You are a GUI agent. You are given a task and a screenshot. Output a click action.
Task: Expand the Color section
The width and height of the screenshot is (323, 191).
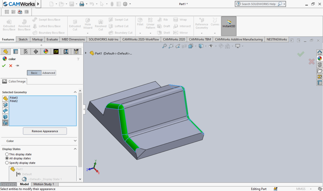coord(75,140)
